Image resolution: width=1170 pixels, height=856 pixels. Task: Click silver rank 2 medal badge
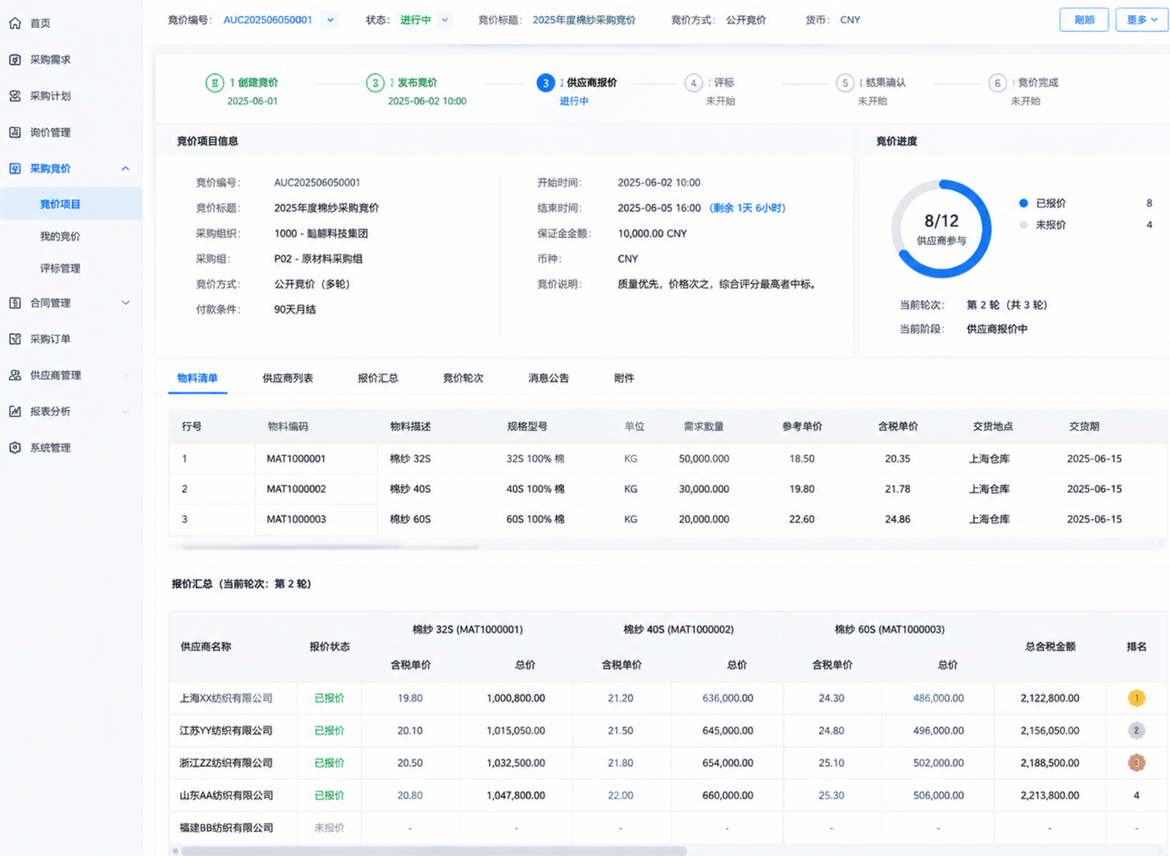1137,731
